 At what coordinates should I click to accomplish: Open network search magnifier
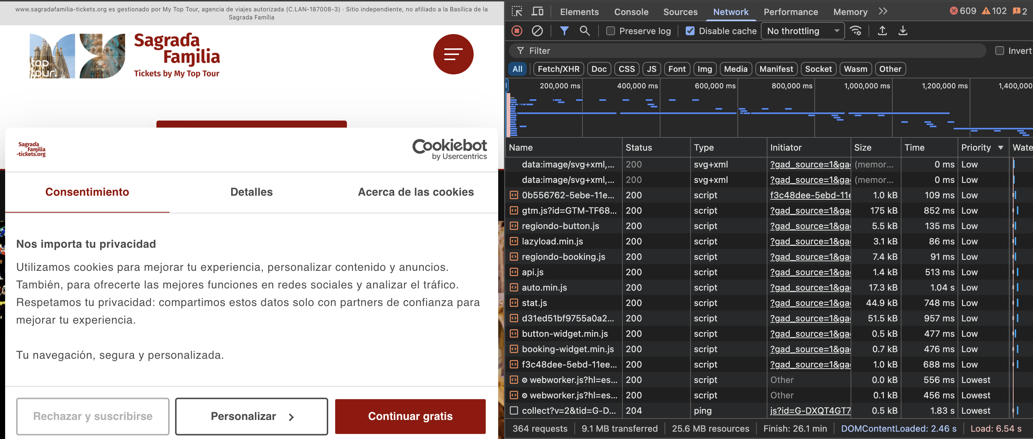point(585,31)
